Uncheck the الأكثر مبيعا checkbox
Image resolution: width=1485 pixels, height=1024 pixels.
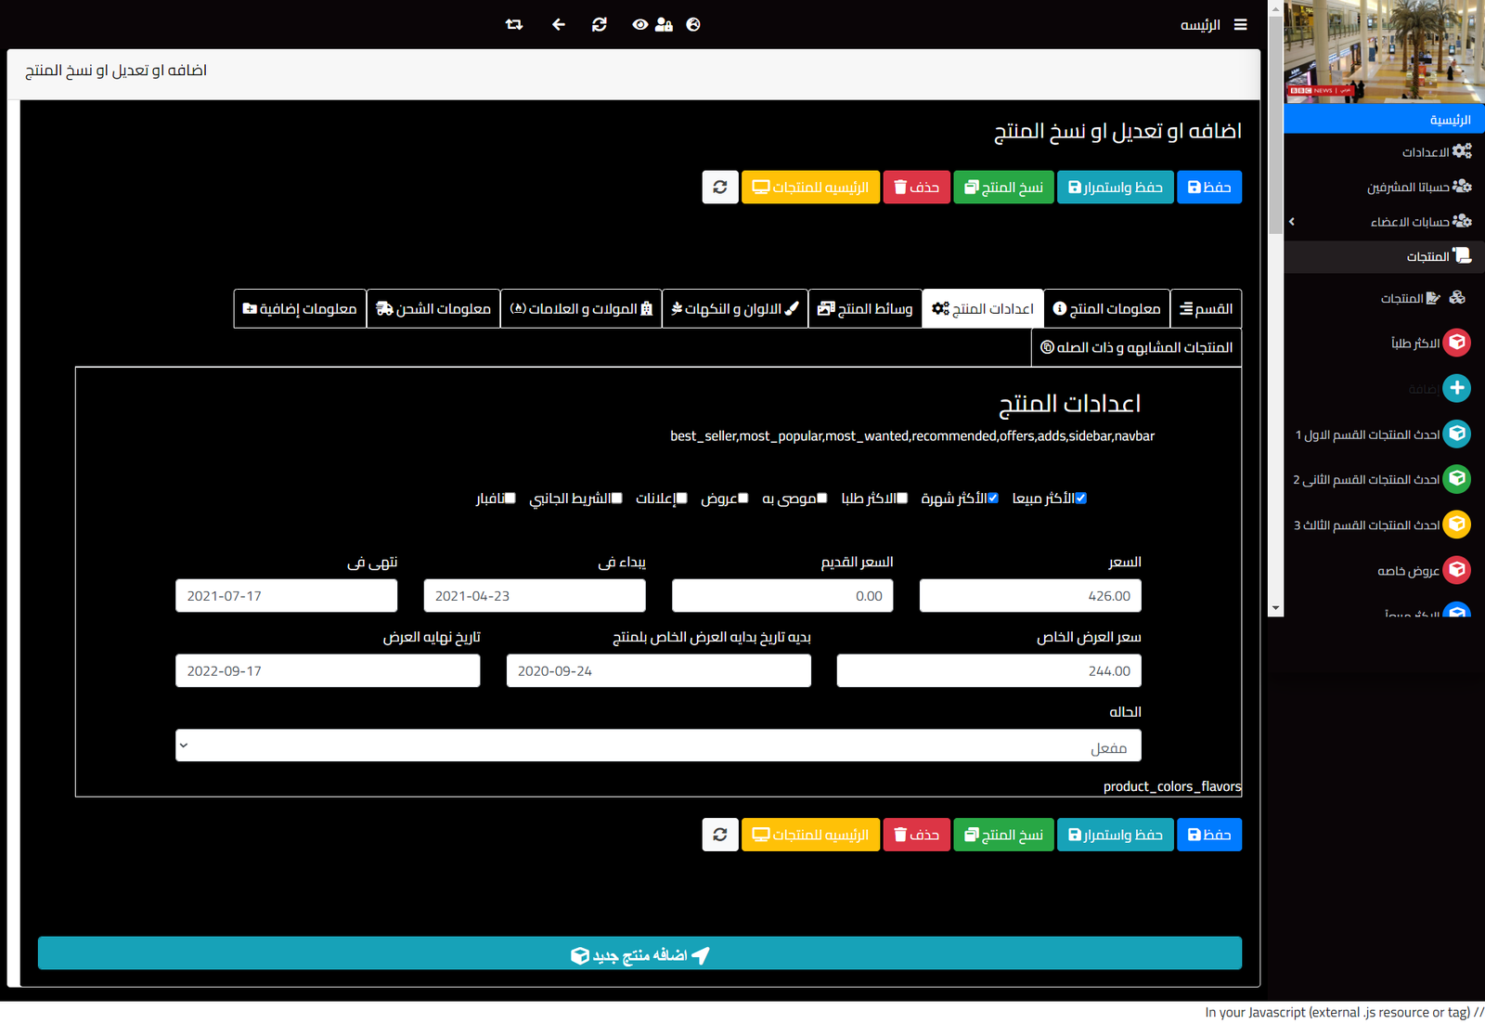tap(1080, 499)
